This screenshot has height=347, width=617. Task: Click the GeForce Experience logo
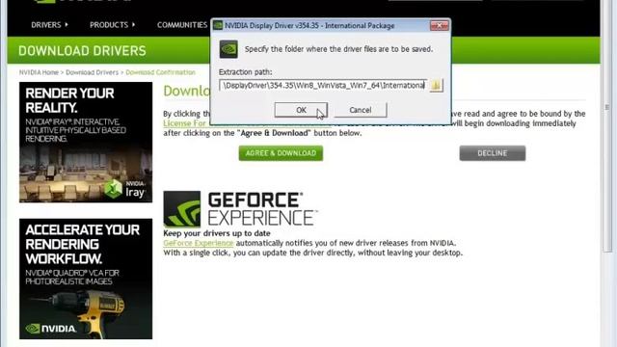[x=240, y=209]
